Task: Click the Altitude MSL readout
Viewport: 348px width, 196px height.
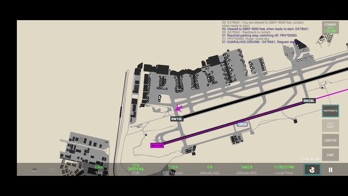Action: (247, 170)
